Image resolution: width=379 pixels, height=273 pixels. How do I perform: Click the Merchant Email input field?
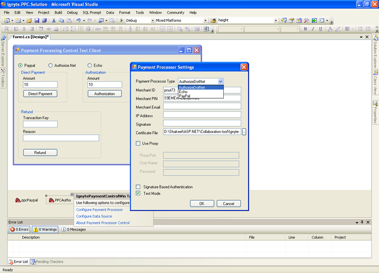202,106
